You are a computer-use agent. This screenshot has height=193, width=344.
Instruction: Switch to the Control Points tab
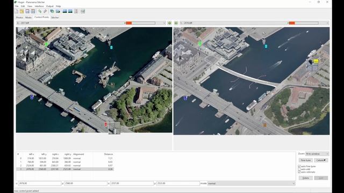41,17
